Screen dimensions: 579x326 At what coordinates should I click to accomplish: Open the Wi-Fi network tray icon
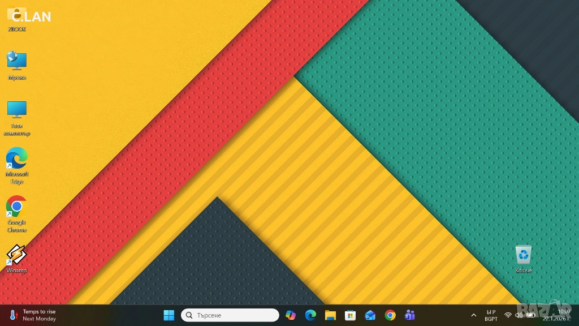508,315
